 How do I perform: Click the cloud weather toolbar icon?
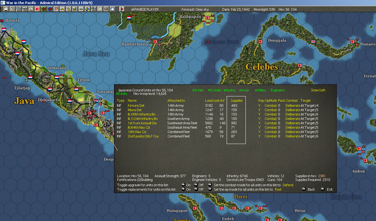pyautogui.click(x=112, y=9)
